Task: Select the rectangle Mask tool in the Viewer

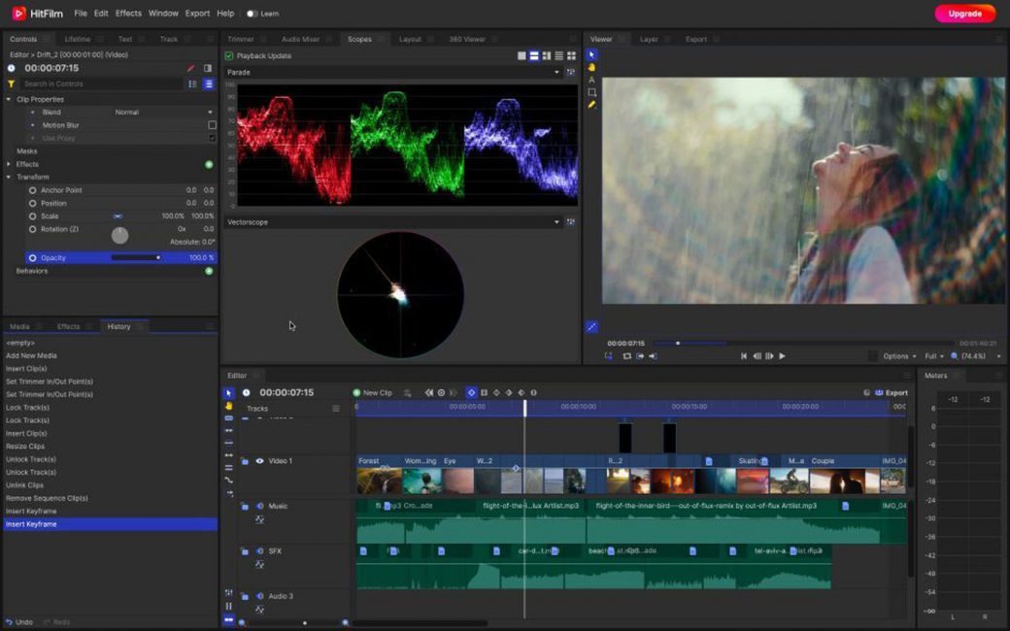Action: click(590, 92)
